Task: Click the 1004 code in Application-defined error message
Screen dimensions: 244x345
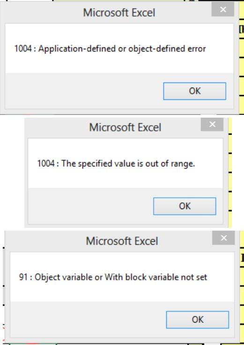Action: coord(23,49)
